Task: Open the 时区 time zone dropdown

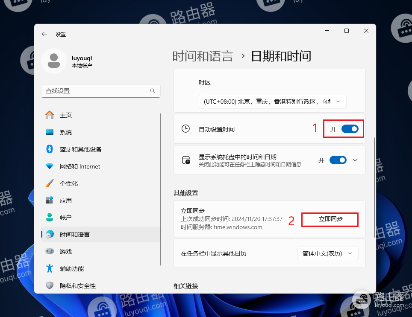Action: [272, 102]
